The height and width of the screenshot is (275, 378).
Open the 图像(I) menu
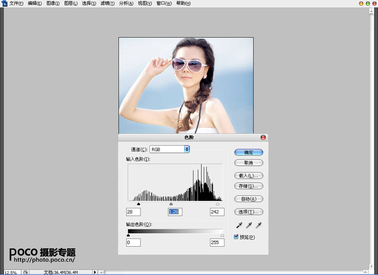click(53, 4)
